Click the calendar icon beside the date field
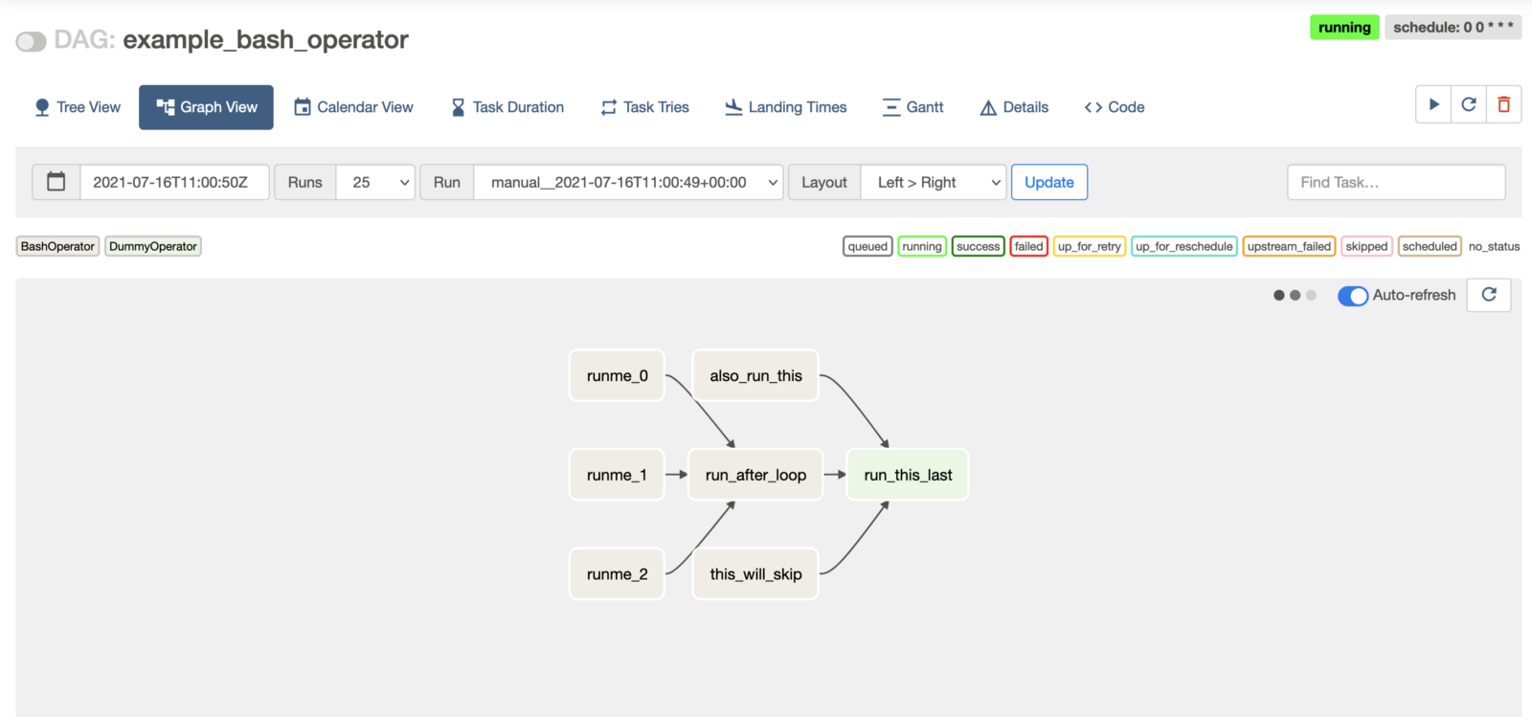This screenshot has width=1532, height=717. [56, 182]
